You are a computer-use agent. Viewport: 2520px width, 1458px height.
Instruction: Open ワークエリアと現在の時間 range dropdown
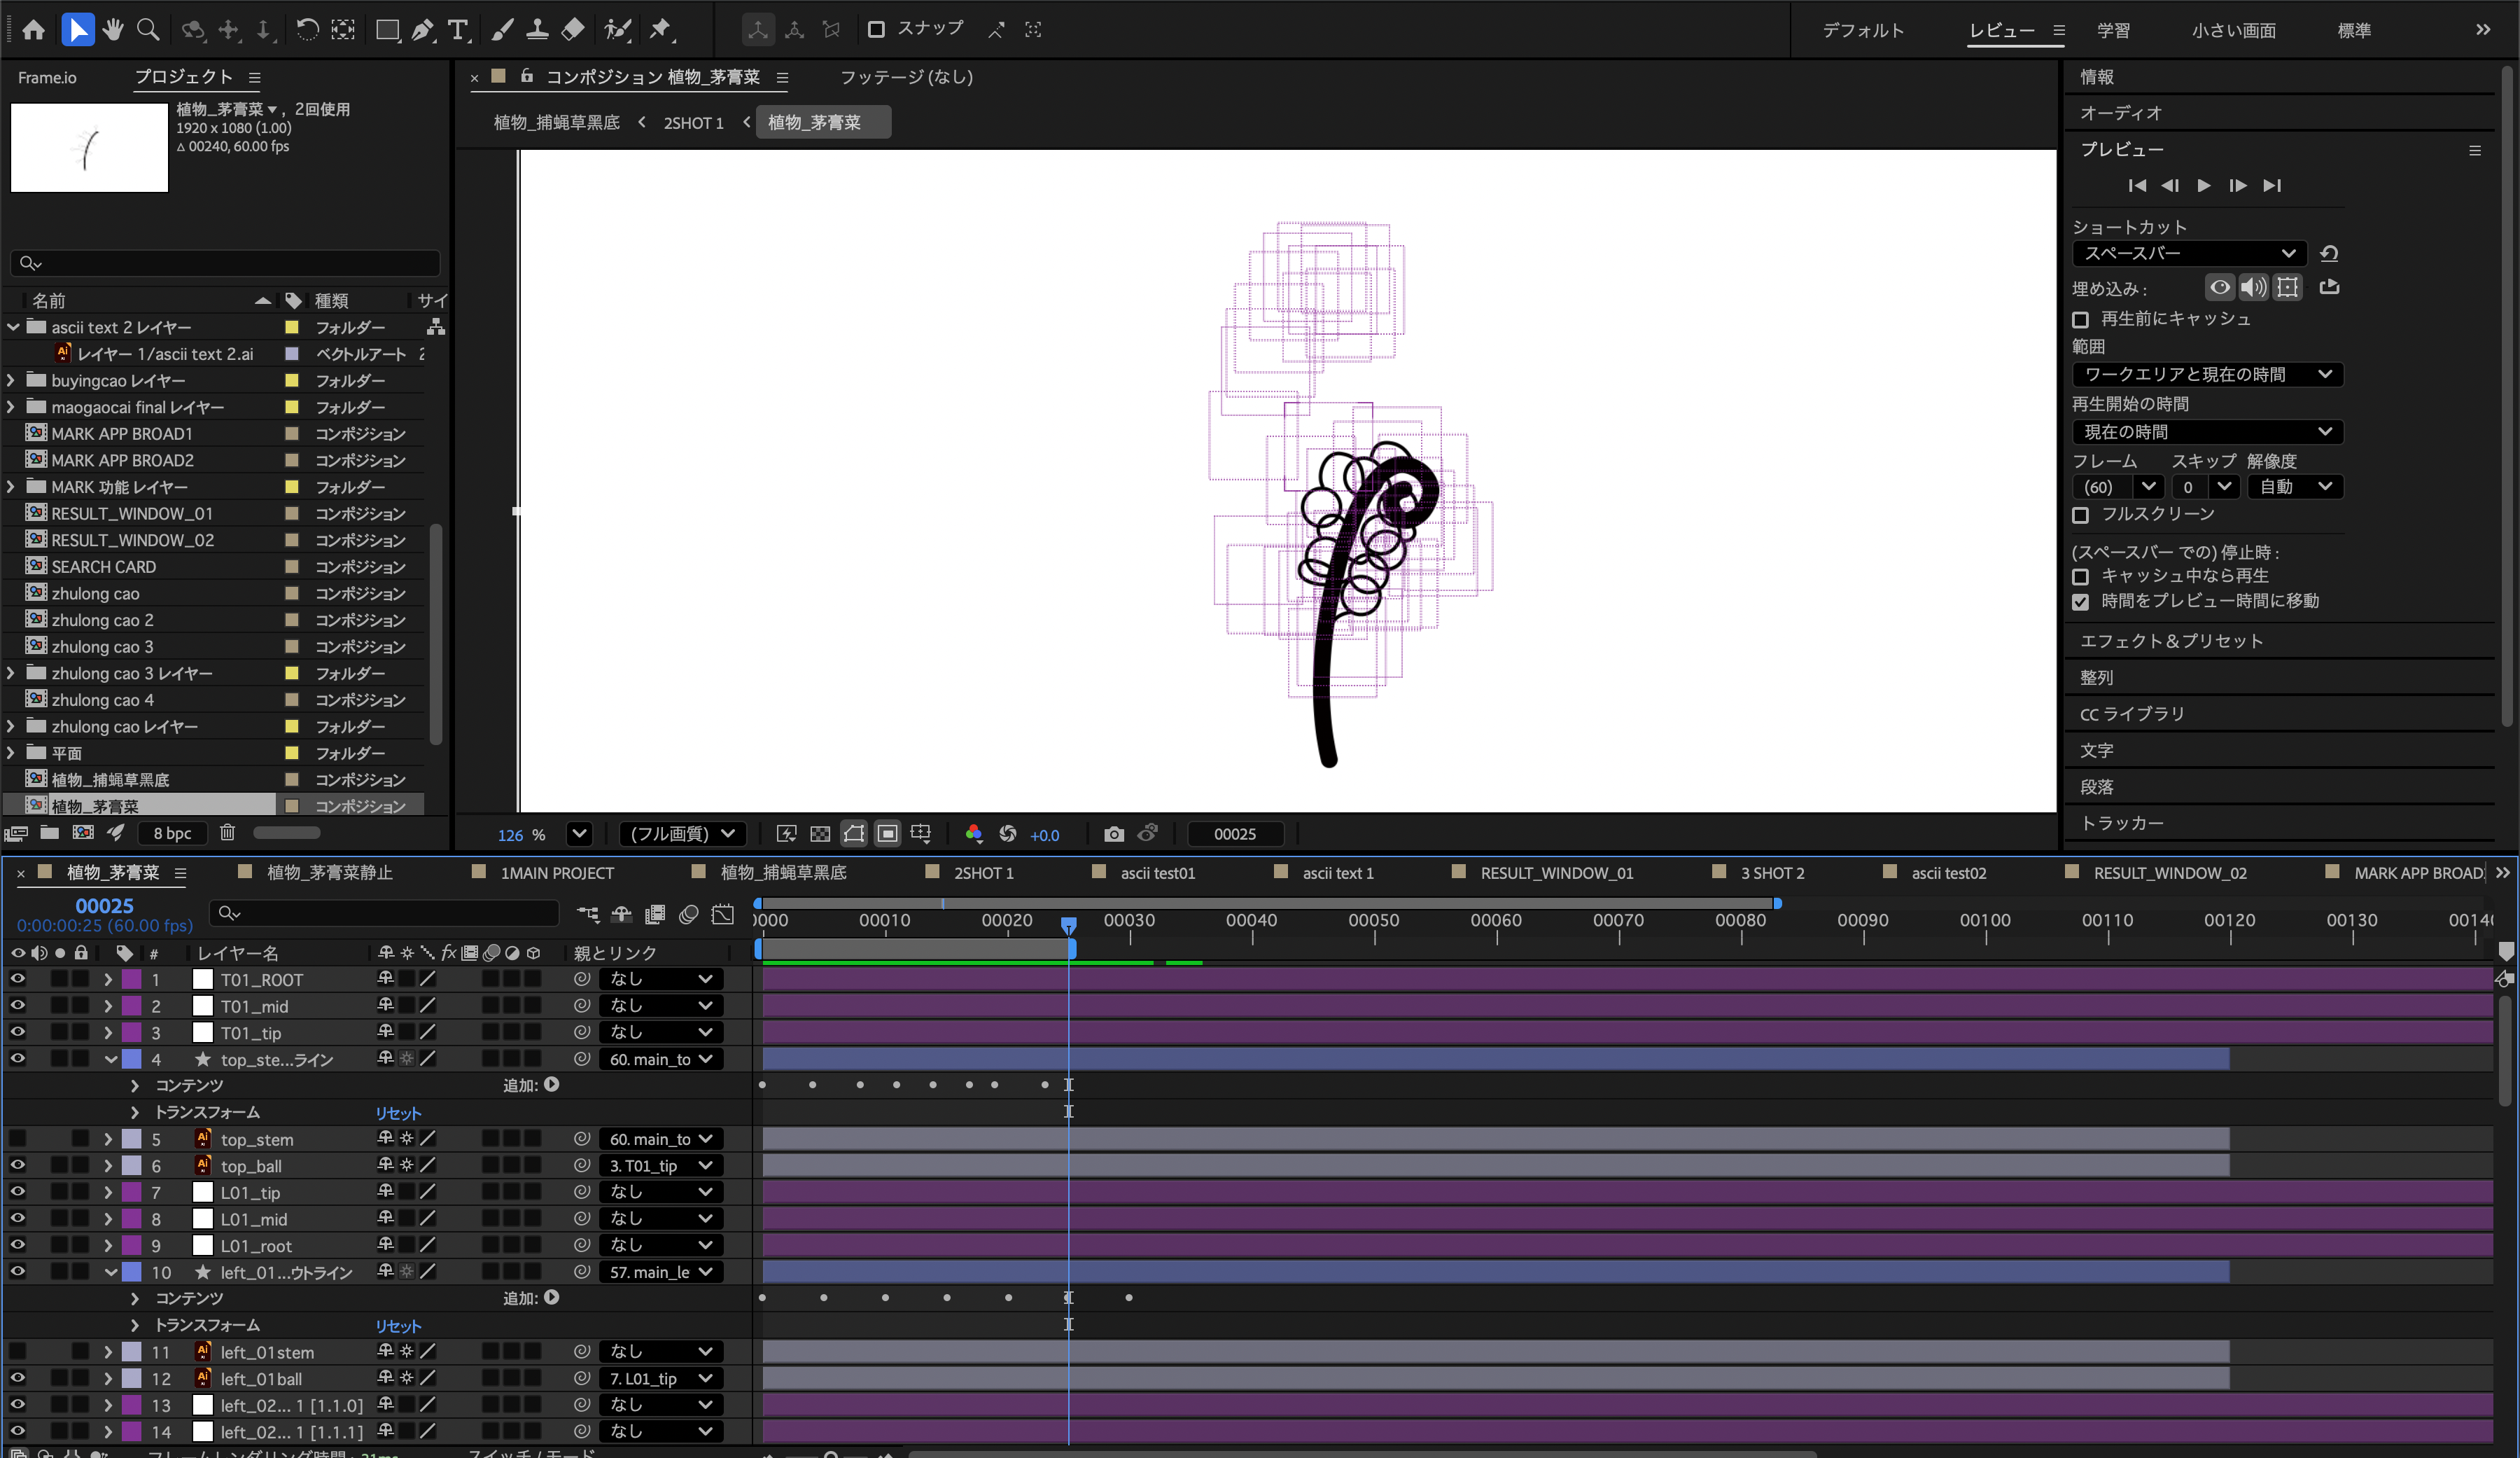[x=2208, y=374]
